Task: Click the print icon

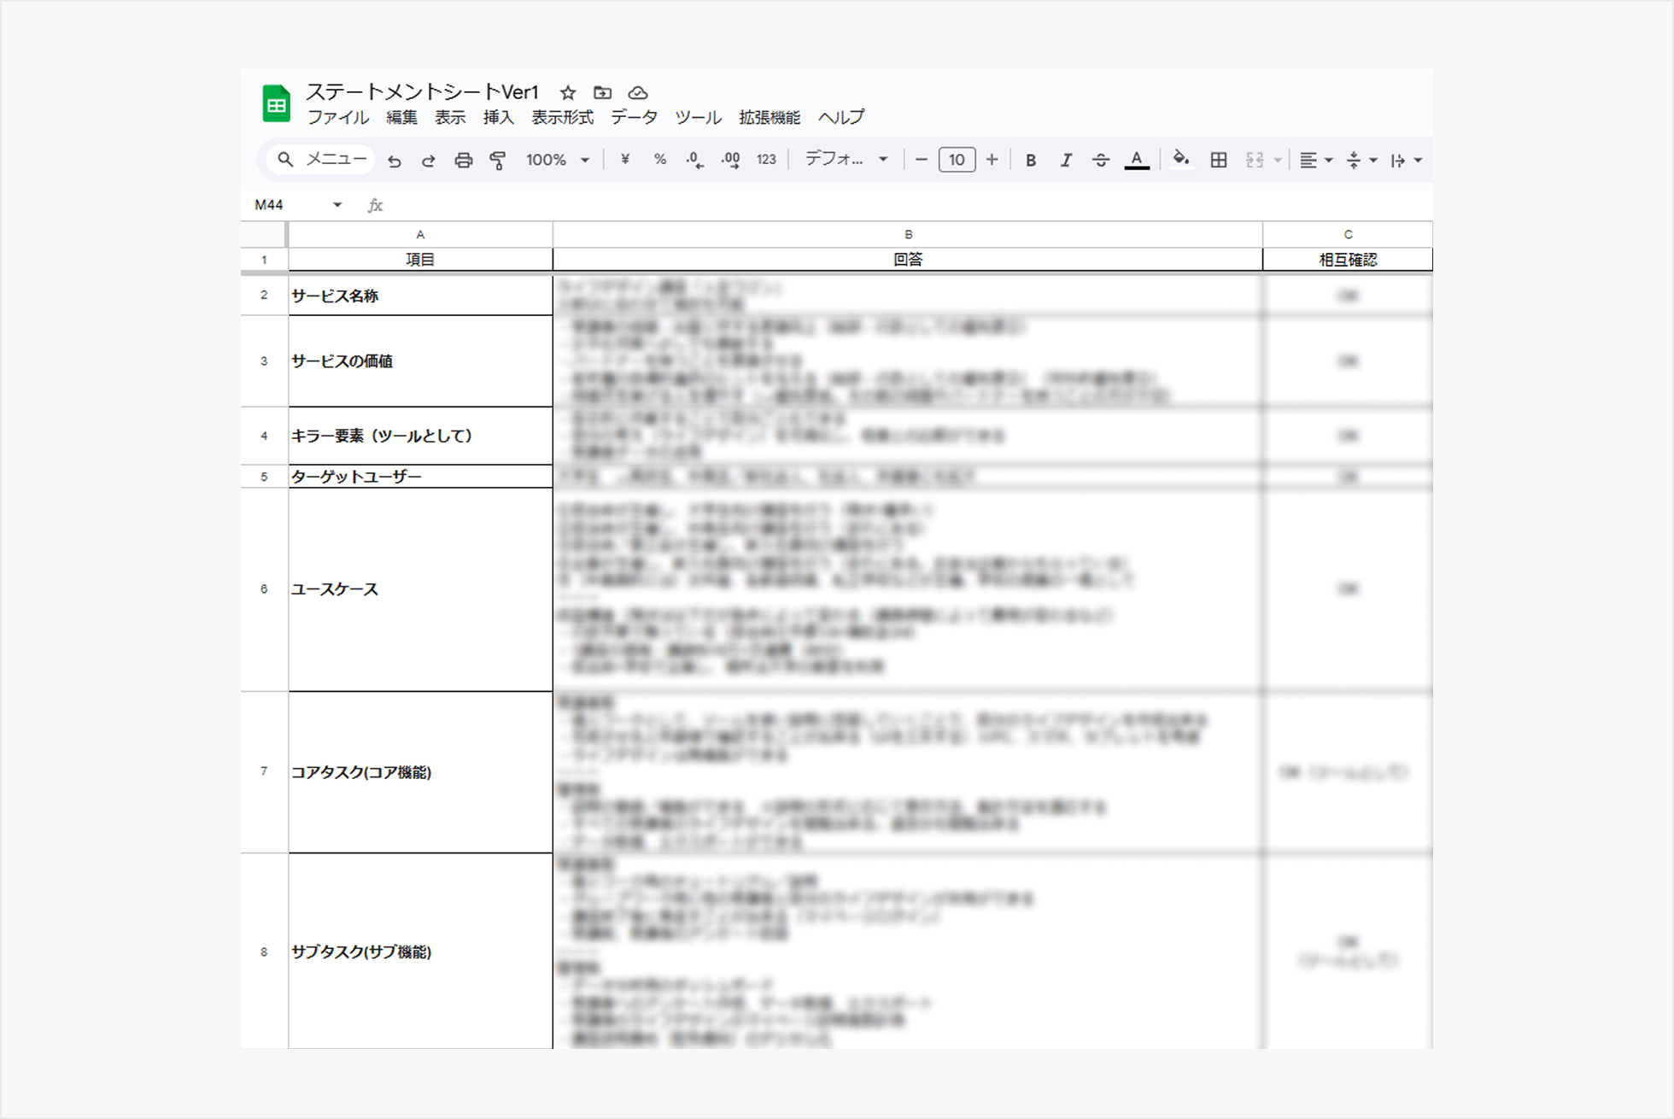Action: 463,161
